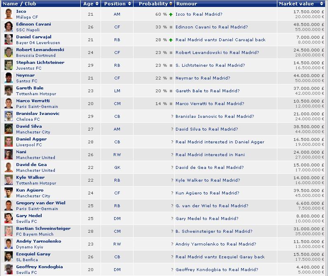Open the 'Isco to Real Madrid?' rumour link
Screen dimensions: 328x276
click(x=199, y=14)
